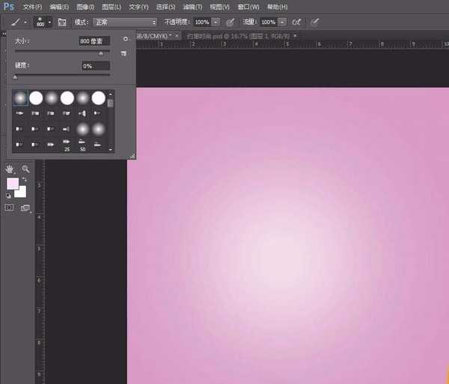This screenshot has height=384, width=449.
Task: Enable airbrush-style build-up effect
Action: (297, 22)
